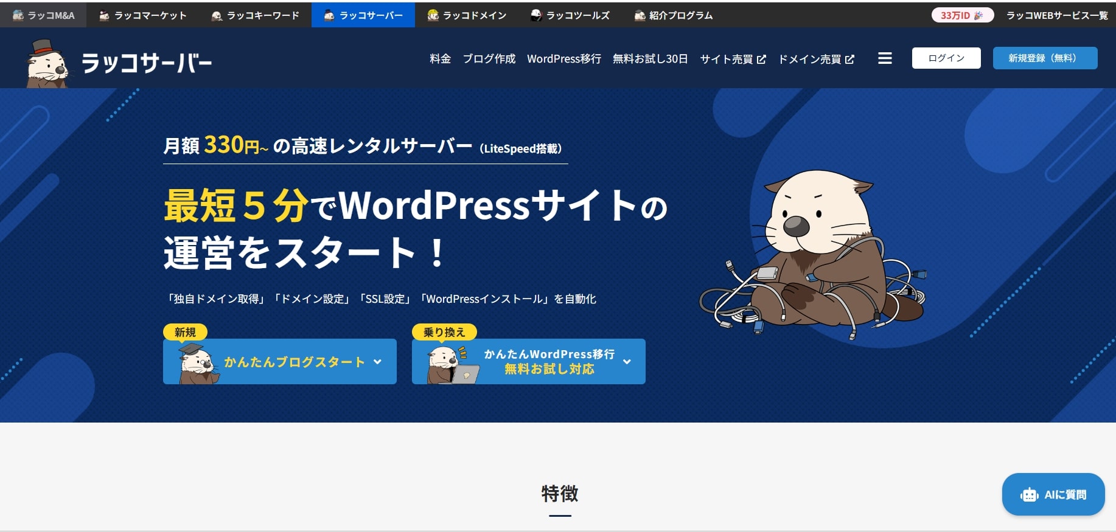Open the ラッコM&A tab

43,15
